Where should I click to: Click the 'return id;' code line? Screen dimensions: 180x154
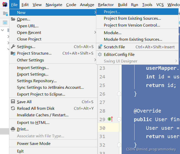pos(161,85)
